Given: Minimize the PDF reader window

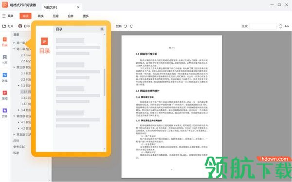Looking at the screenshot, I should [x=272, y=5].
